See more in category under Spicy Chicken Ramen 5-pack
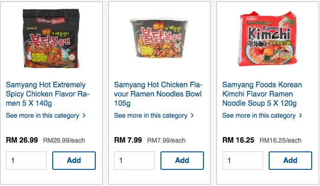 [43, 115]
